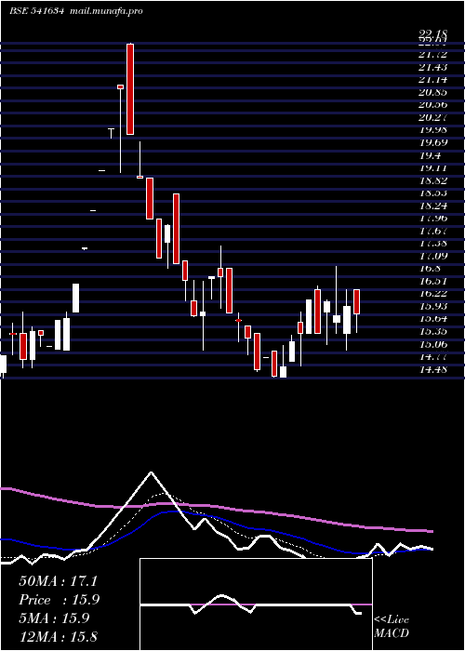
Task: Click the 18.53 price axis label
Action: click(433, 193)
